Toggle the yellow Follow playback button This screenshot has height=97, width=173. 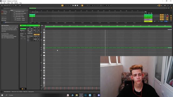coord(62,5)
